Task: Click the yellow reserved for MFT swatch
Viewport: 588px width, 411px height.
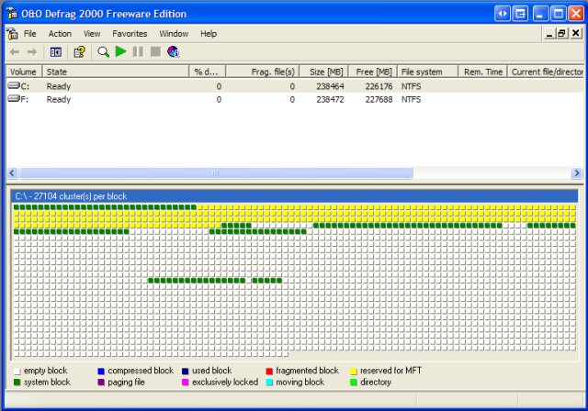Action: coord(354,371)
